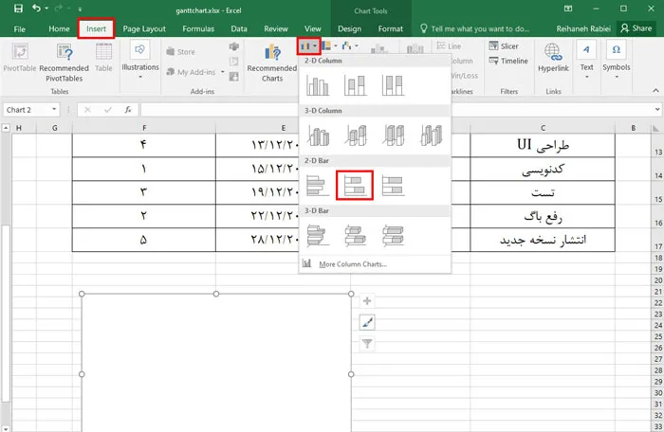Choose the 2-D Clustered Column chart

(318, 87)
